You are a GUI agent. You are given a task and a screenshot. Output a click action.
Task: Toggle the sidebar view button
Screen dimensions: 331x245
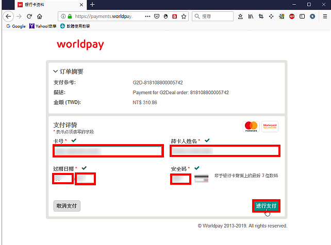(x=302, y=16)
